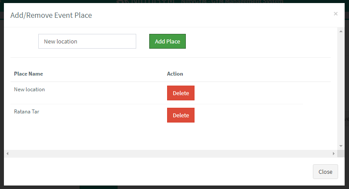Click the Place Name column header
This screenshot has width=349, height=189.
pos(29,74)
